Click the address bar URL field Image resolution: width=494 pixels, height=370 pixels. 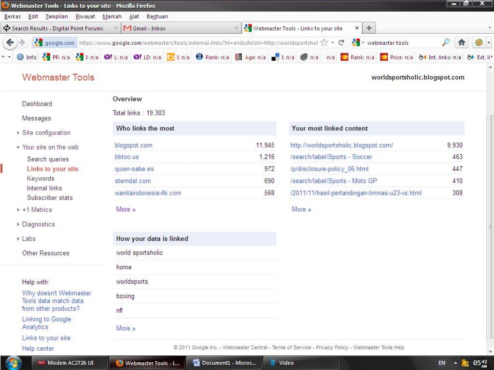click(198, 43)
